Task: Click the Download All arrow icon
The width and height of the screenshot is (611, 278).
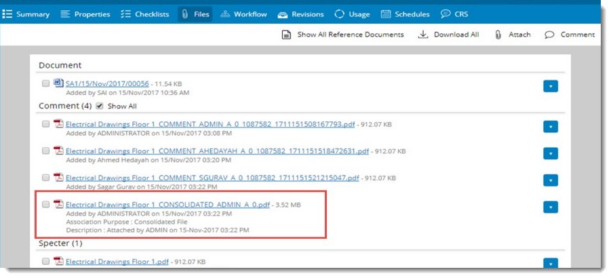Action: pos(422,35)
